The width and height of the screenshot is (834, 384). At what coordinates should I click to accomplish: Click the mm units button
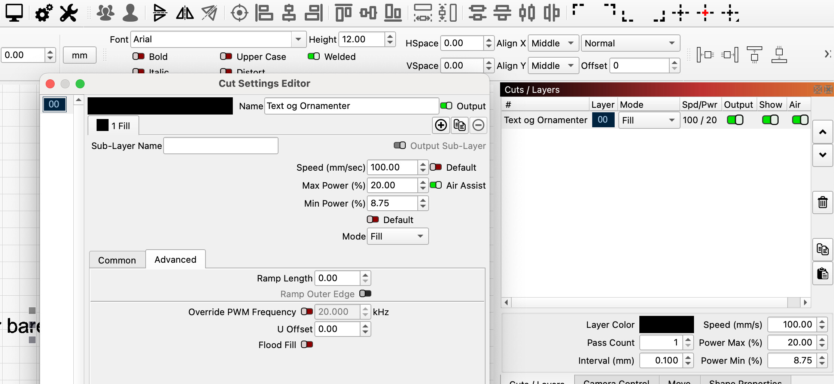tap(79, 55)
